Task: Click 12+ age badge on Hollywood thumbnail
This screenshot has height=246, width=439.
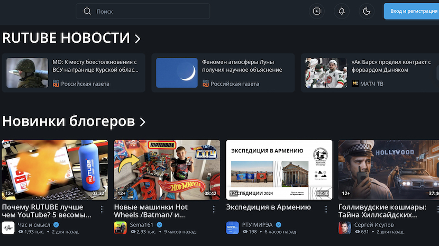Action: tap(346, 193)
